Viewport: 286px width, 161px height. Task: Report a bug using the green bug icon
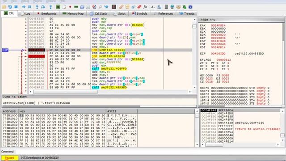click(185, 7)
